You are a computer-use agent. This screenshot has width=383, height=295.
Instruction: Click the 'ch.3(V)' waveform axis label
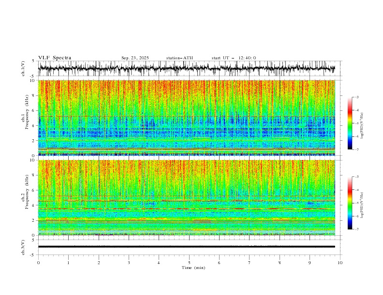23,247
